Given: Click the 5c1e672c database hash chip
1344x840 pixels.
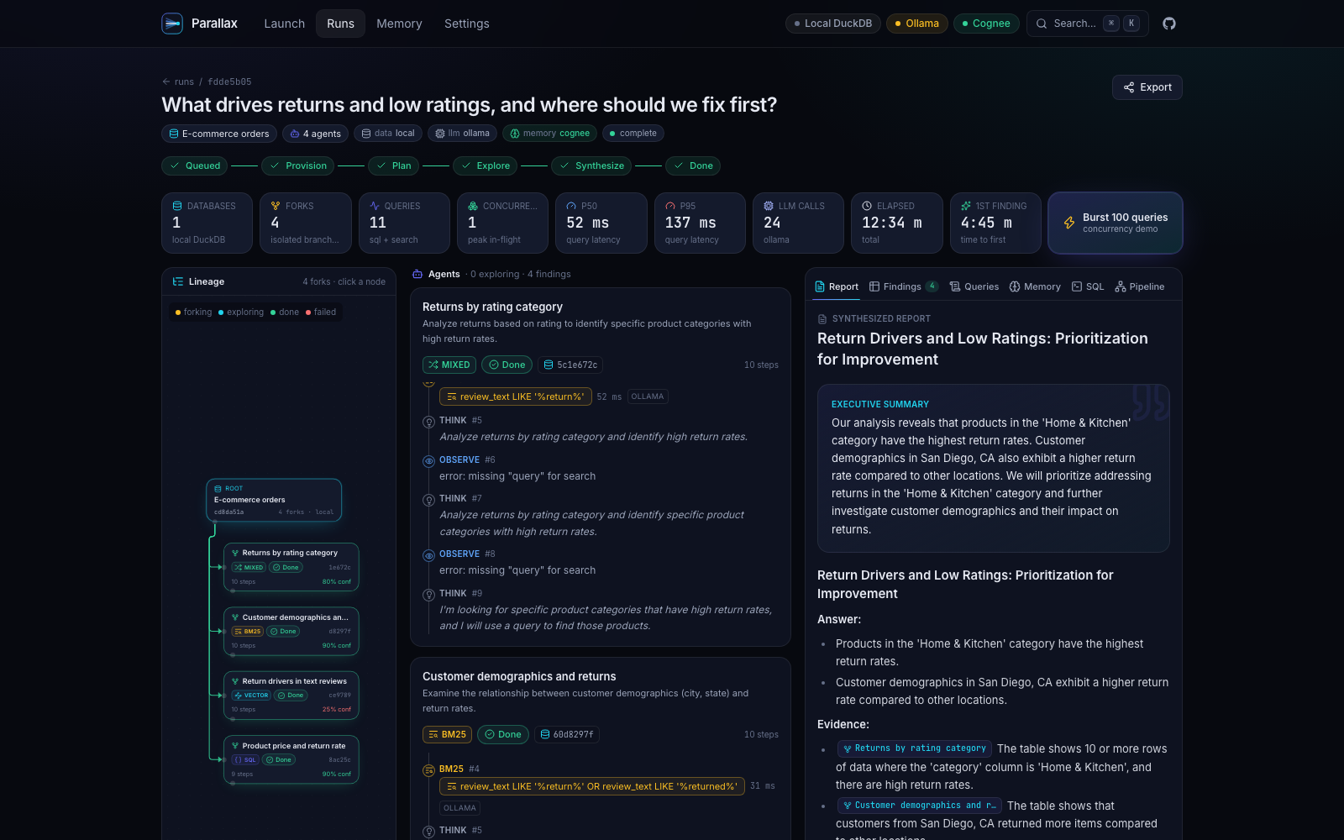Looking at the screenshot, I should pyautogui.click(x=571, y=365).
